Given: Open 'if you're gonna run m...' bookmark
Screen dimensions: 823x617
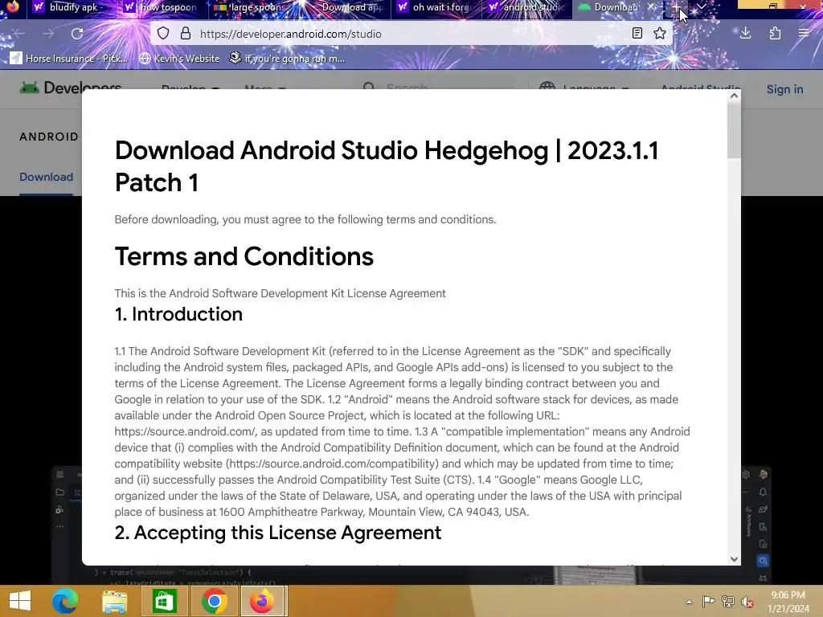Looking at the screenshot, I should pos(287,58).
